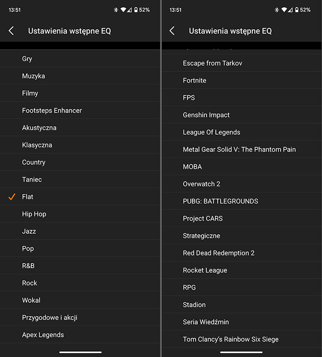This screenshot has height=357, width=322.
Task: Choose the Muzyka EQ preset
Action: pyautogui.click(x=80, y=76)
